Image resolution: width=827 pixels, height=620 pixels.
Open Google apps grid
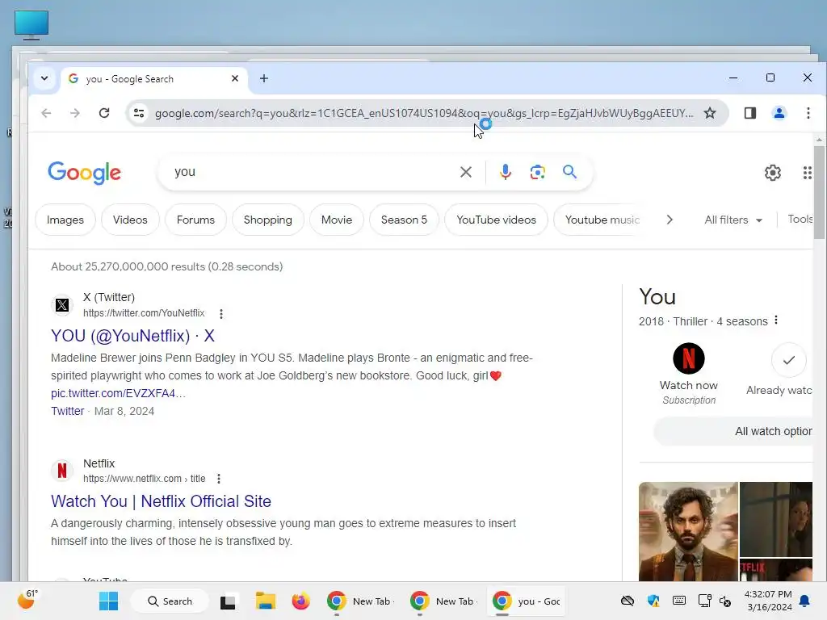tap(808, 173)
